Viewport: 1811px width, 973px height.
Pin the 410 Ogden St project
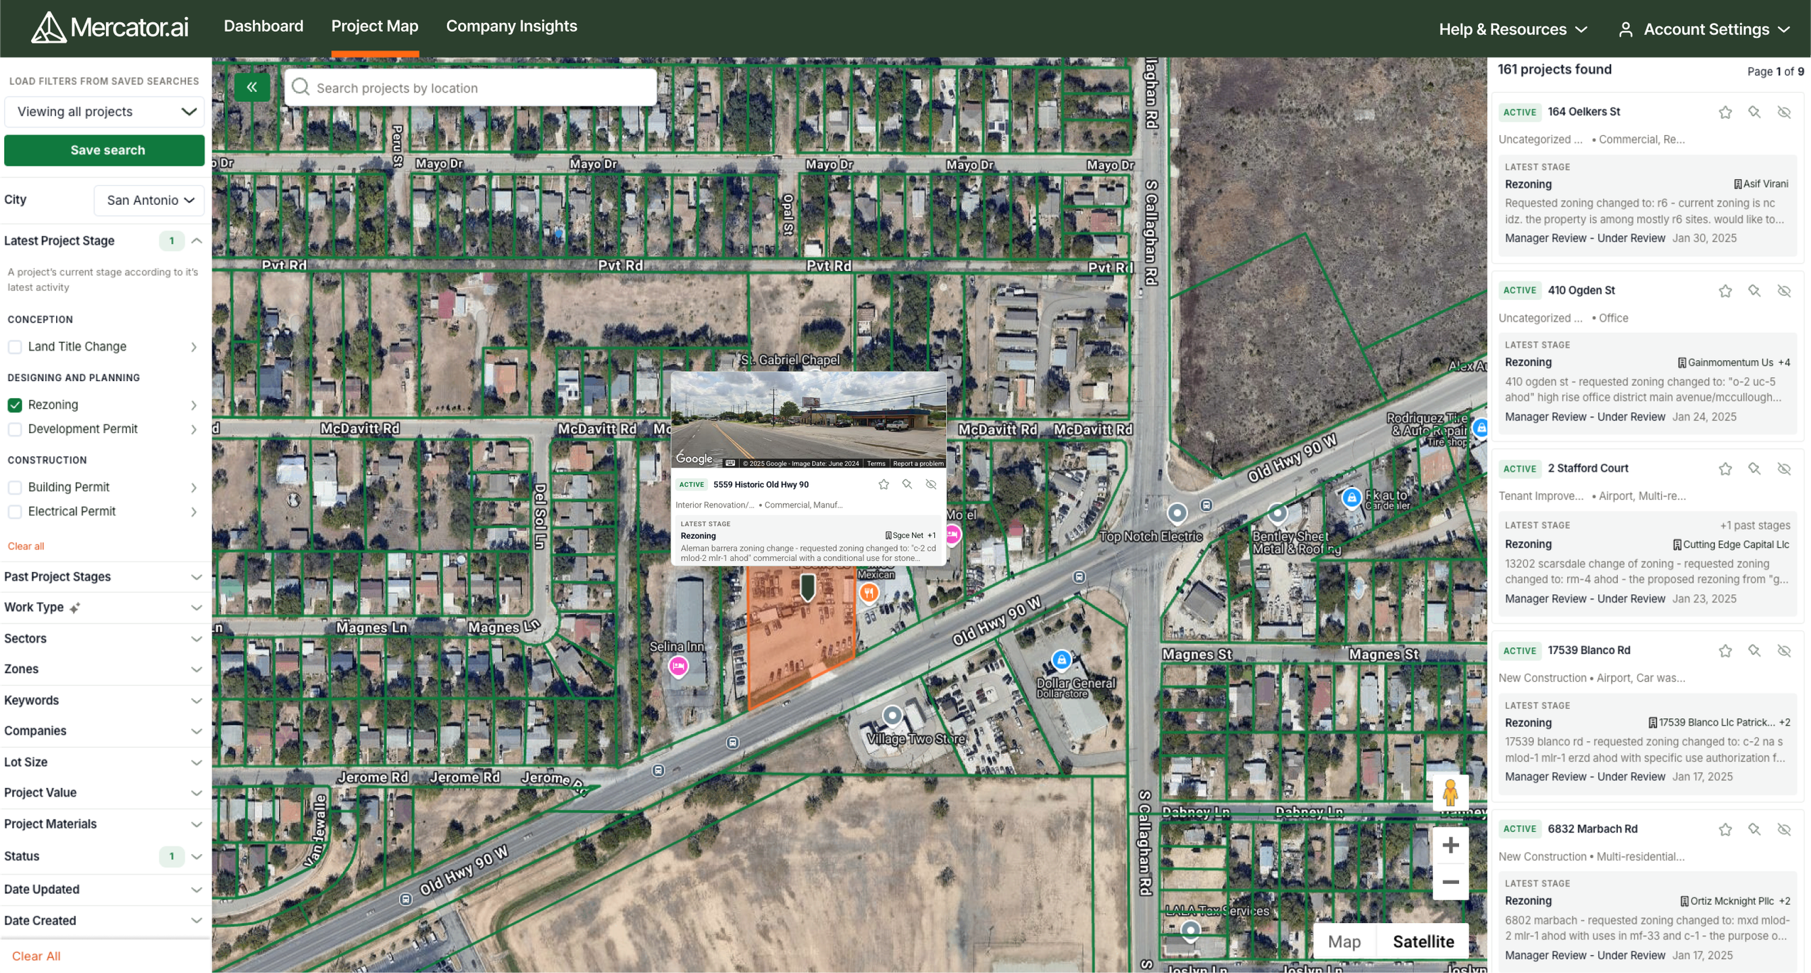pos(1754,291)
